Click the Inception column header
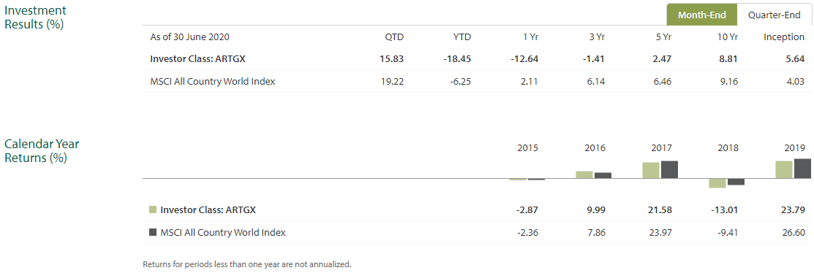 point(784,36)
